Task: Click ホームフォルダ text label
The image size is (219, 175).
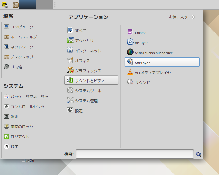Action: (x=24, y=37)
